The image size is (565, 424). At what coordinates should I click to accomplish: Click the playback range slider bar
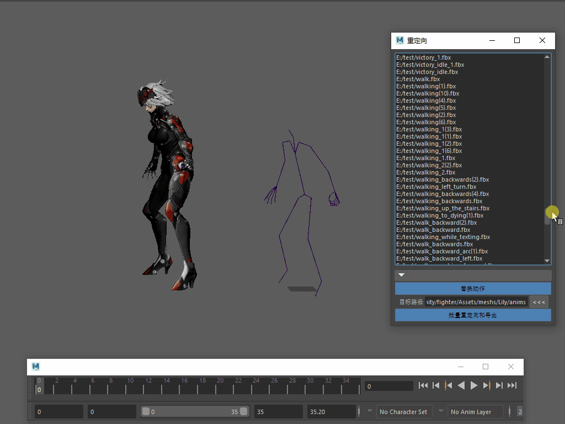click(x=195, y=411)
